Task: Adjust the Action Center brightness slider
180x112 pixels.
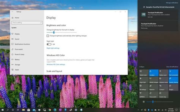Action: (x=160, y=102)
